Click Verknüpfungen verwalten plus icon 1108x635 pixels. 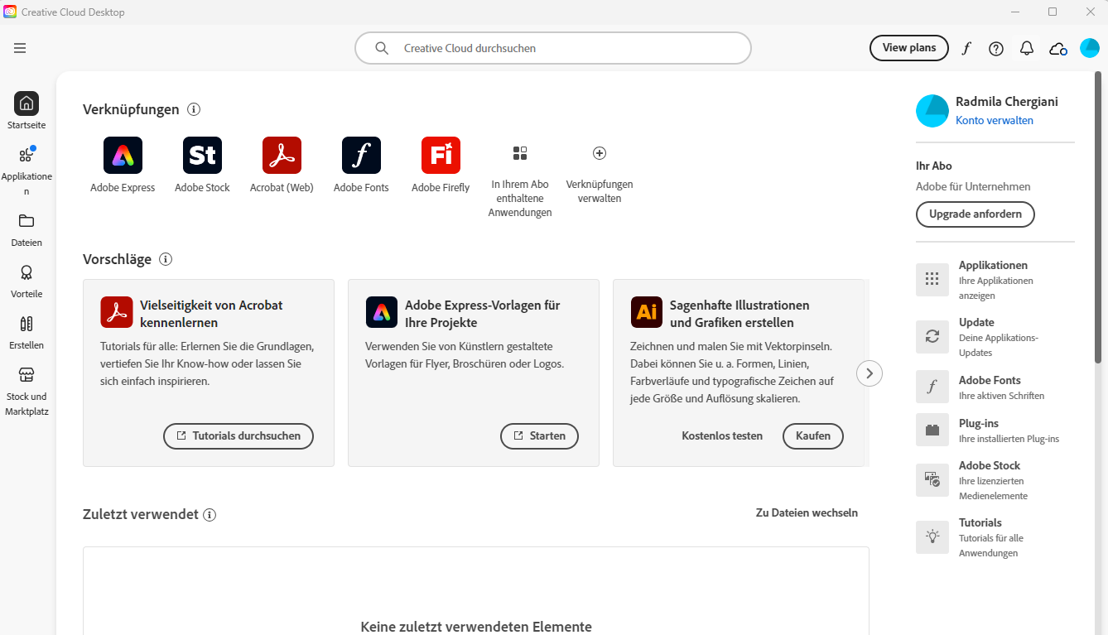click(x=600, y=153)
